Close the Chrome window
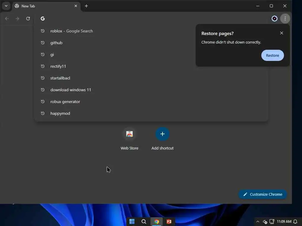Viewport: 302px width, 226px height. [x=285, y=6]
